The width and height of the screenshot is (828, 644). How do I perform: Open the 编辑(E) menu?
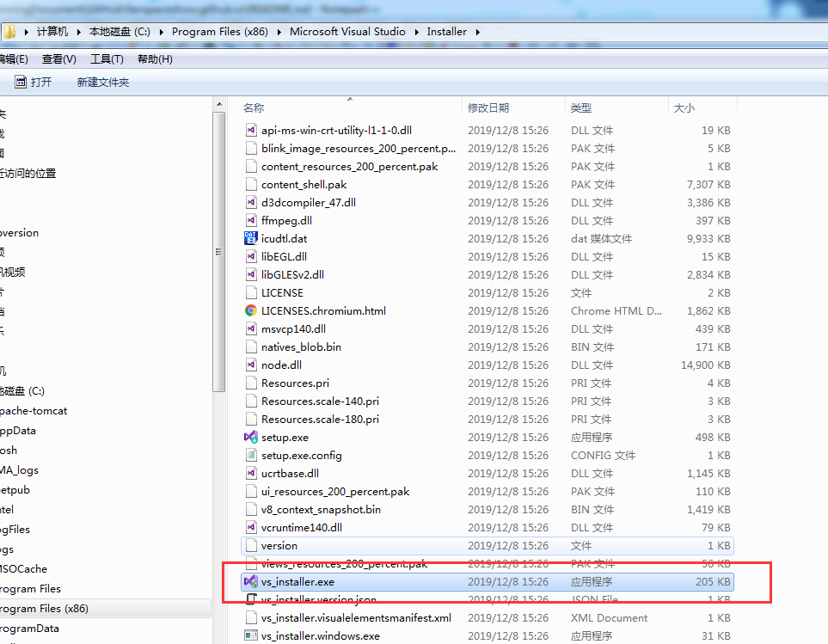[x=13, y=59]
